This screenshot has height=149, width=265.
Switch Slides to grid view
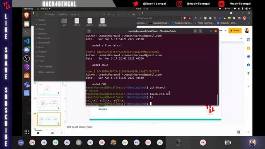(x=53, y=133)
